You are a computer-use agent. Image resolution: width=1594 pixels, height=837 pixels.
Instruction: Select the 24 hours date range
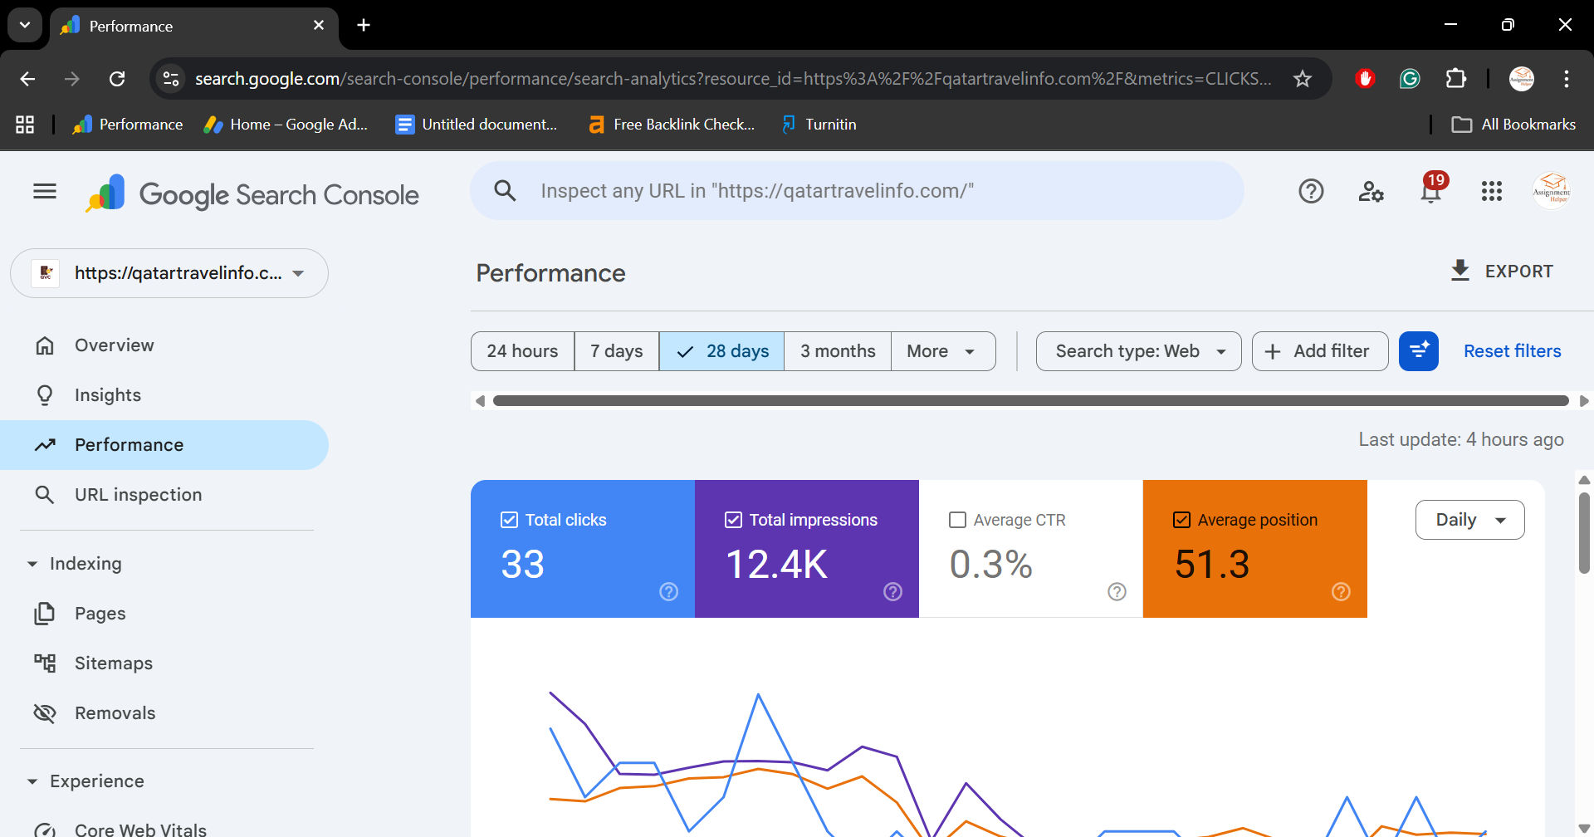pos(522,351)
